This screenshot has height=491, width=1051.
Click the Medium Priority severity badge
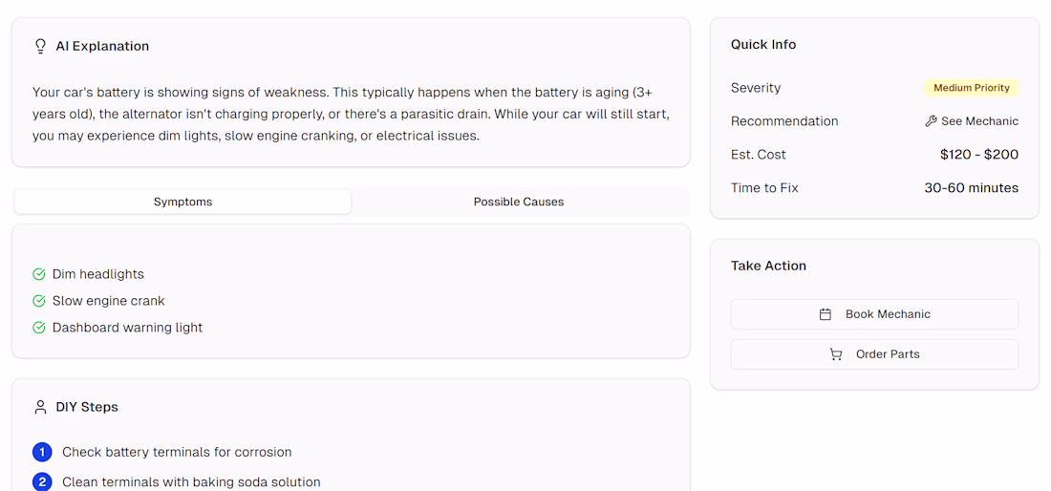pyautogui.click(x=972, y=88)
